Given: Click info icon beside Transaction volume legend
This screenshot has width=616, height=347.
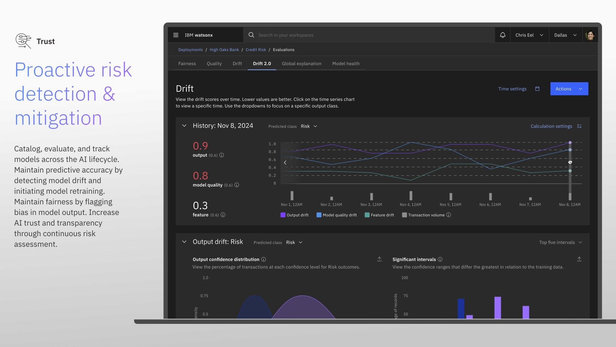Looking at the screenshot, I should tap(449, 215).
